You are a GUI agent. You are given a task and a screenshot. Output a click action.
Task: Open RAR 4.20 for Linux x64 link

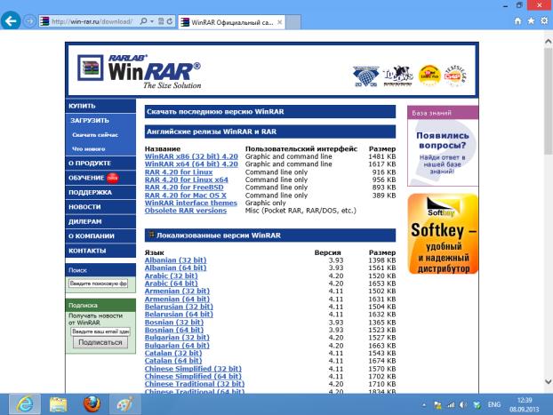pos(186,180)
